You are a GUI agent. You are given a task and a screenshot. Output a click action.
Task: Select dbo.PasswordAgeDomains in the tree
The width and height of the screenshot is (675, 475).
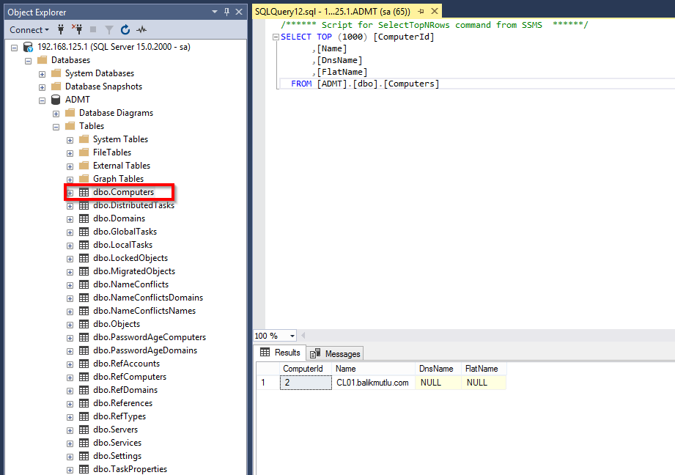click(x=145, y=350)
